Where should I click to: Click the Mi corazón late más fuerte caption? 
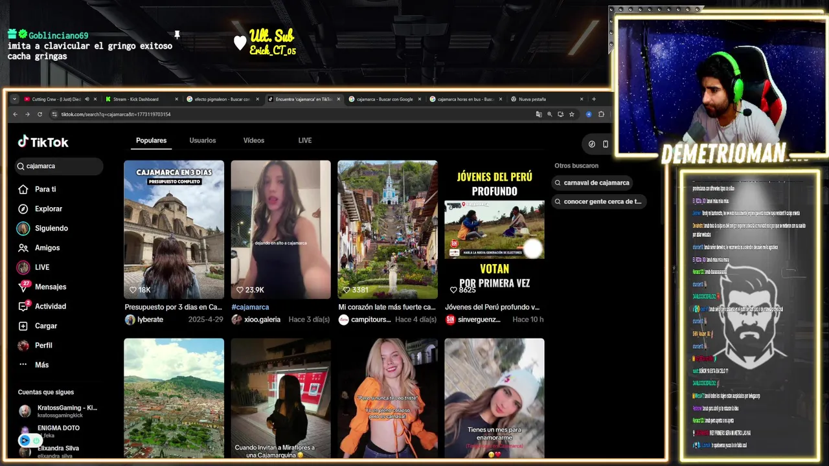387,307
